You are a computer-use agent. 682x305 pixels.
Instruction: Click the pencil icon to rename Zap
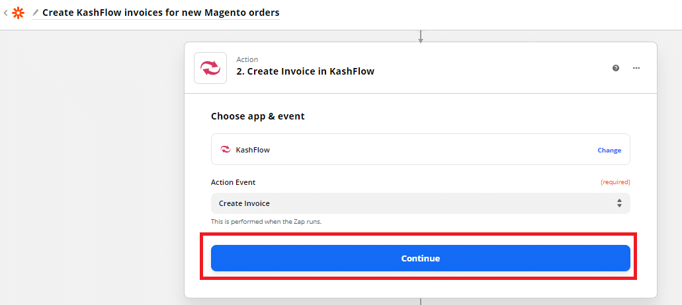click(x=36, y=13)
